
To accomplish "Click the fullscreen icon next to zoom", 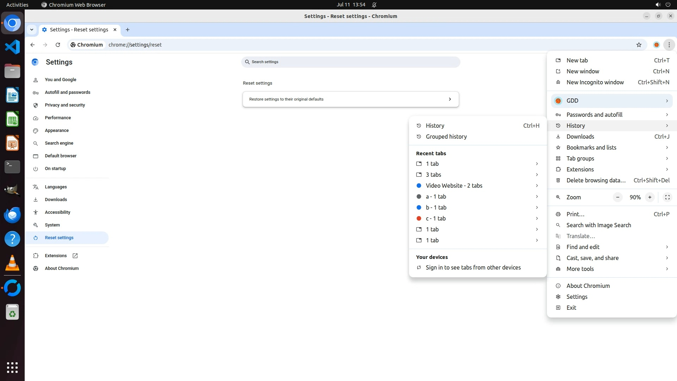I will pyautogui.click(x=667, y=197).
